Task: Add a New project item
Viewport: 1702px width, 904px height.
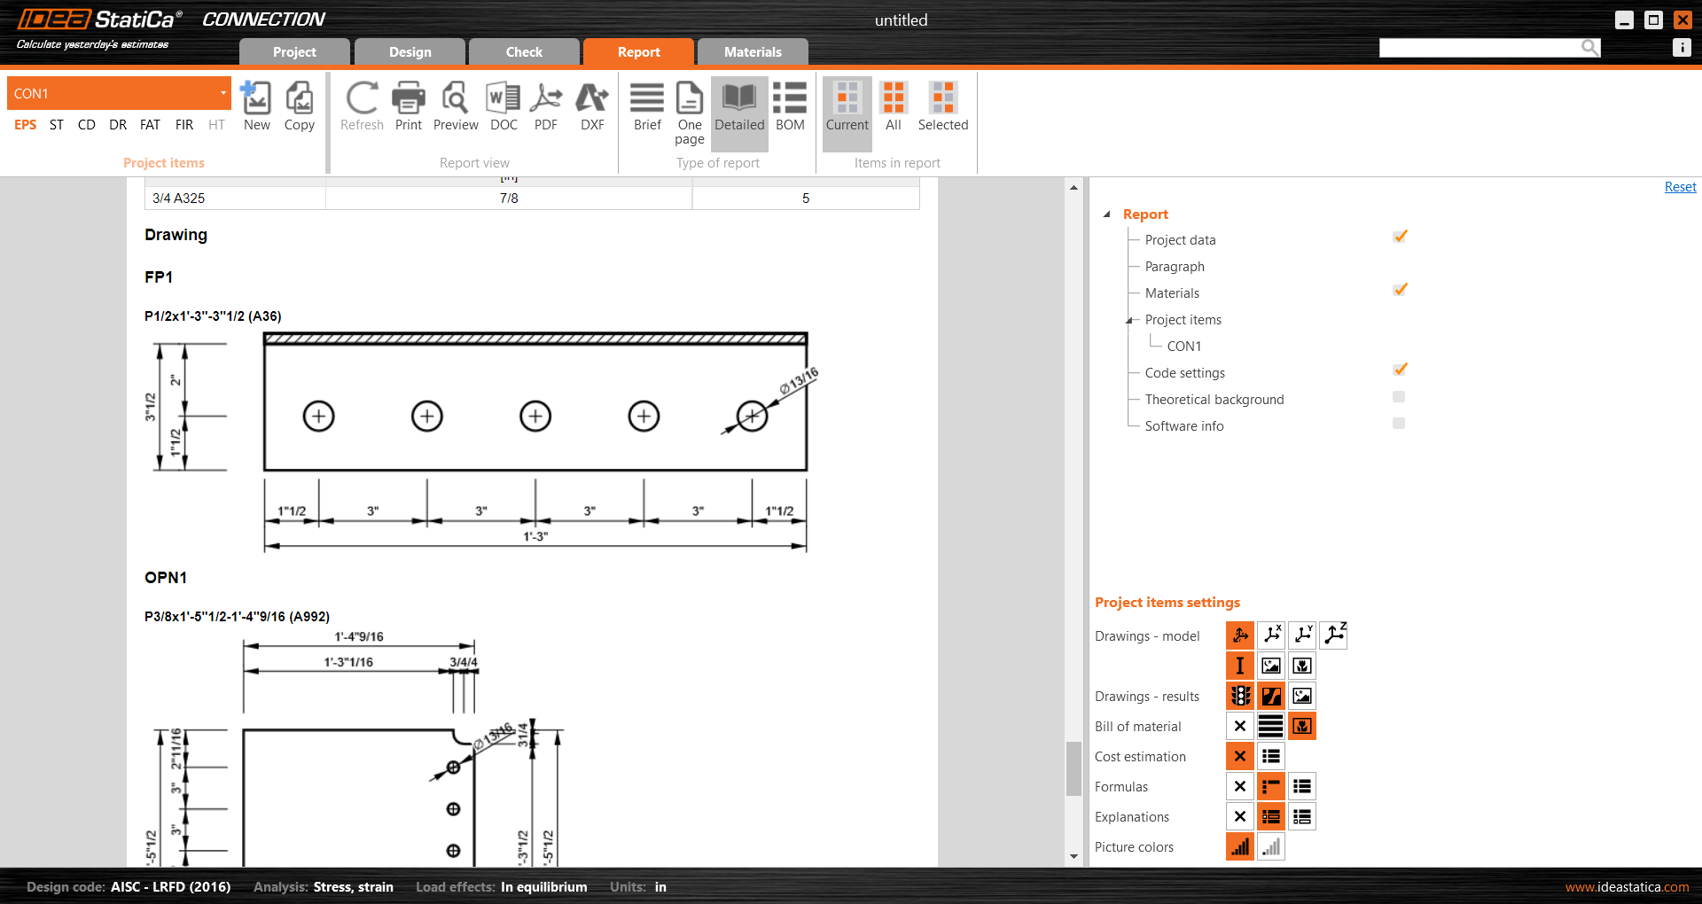Action: click(x=256, y=106)
